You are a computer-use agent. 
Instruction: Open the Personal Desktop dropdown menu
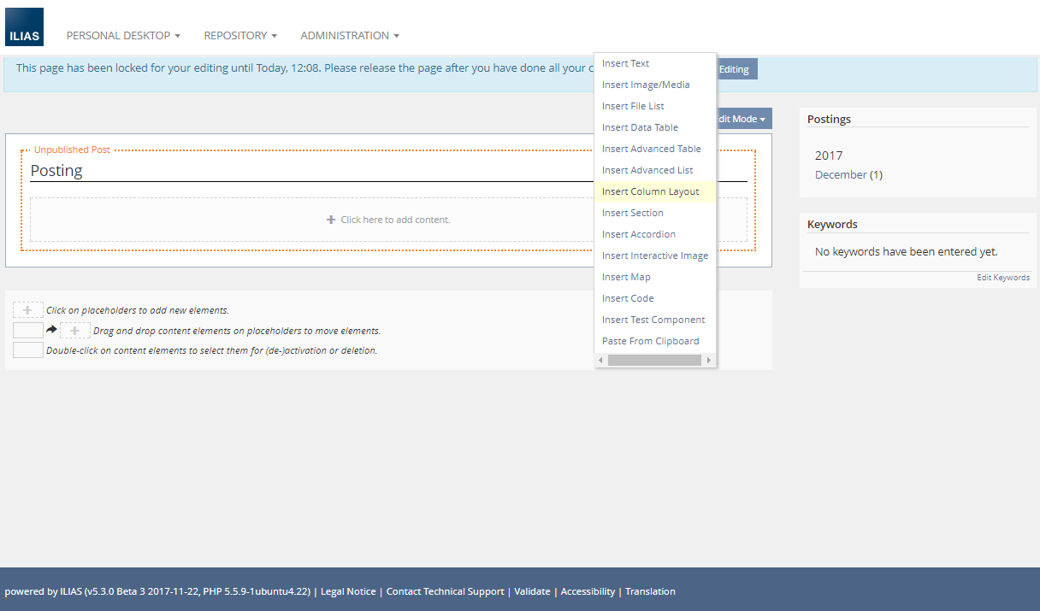click(123, 36)
